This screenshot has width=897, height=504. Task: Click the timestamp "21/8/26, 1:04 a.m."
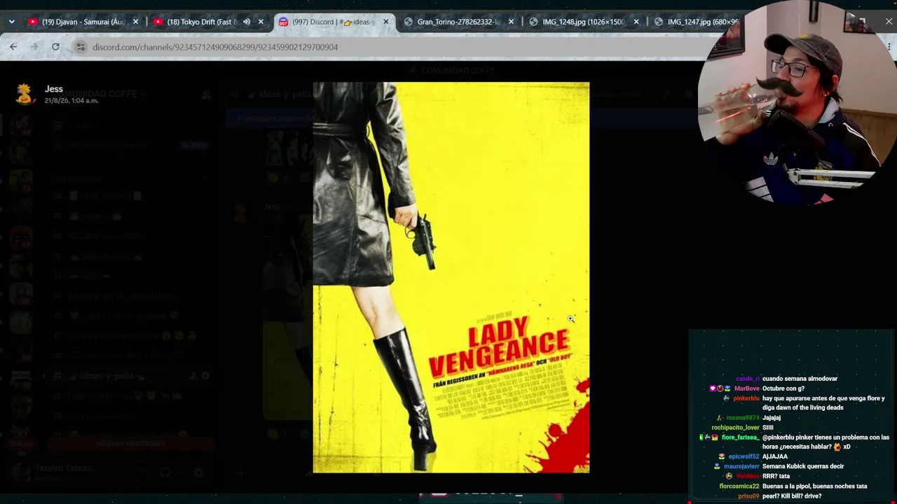(x=71, y=101)
